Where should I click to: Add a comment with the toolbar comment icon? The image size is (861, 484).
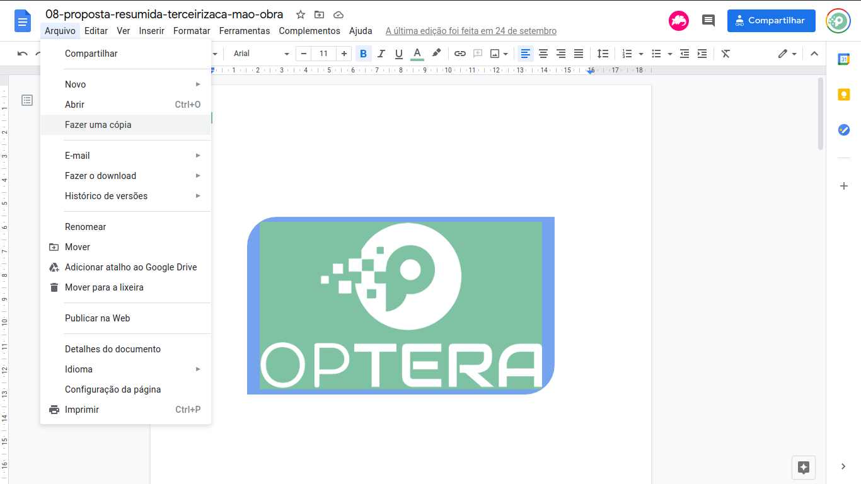478,54
